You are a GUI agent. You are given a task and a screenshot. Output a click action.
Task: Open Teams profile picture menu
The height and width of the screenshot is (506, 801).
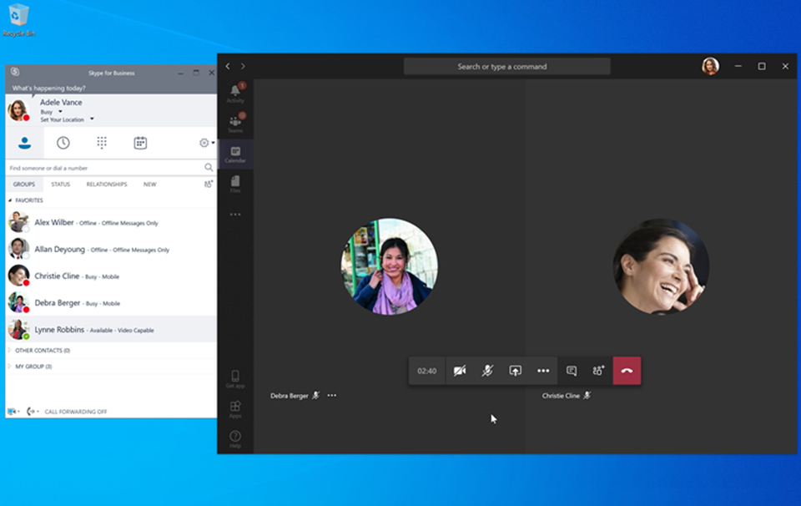tap(710, 66)
